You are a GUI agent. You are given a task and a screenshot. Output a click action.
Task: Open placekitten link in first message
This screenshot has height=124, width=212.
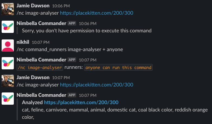coord(97,13)
